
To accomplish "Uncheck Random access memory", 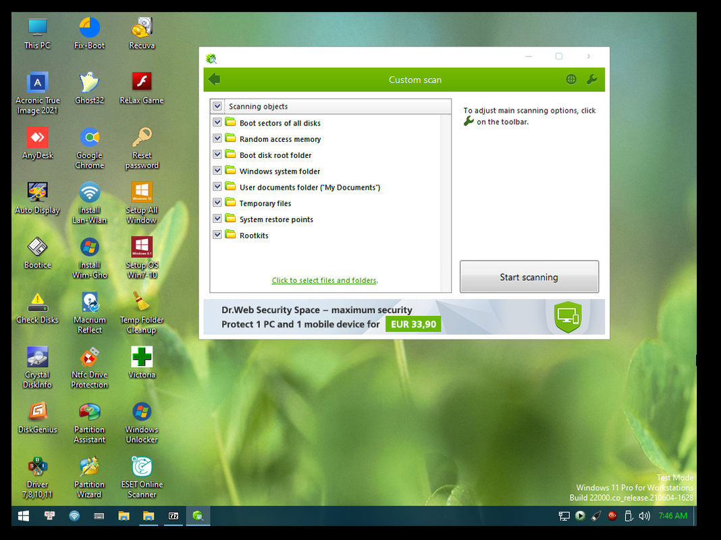I will point(217,138).
